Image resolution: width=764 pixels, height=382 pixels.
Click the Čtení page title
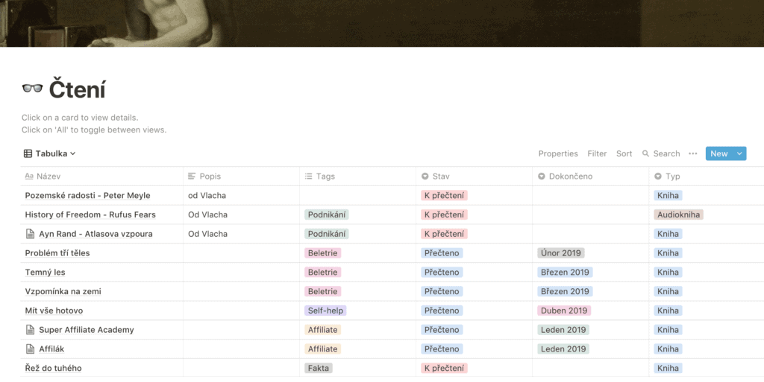(77, 89)
